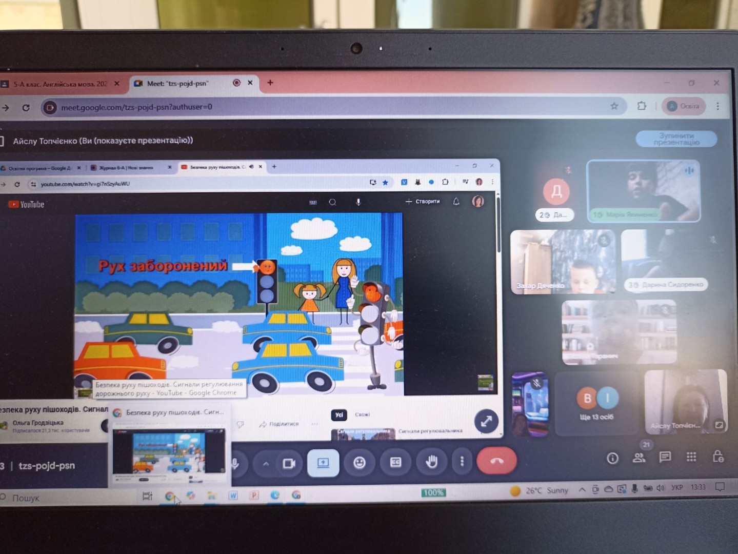The image size is (738, 554).
Task: Toggle the camera button in Meet
Action: point(289,463)
